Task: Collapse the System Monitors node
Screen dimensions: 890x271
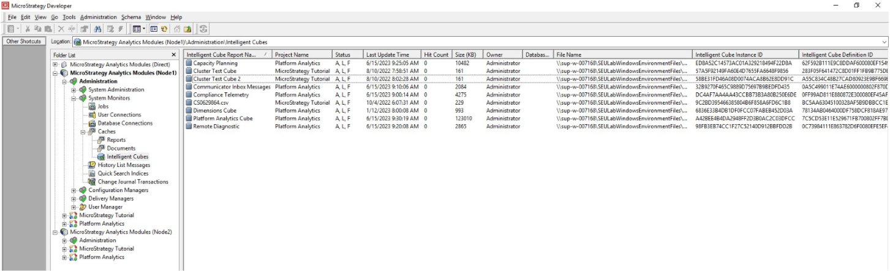Action: [74, 98]
